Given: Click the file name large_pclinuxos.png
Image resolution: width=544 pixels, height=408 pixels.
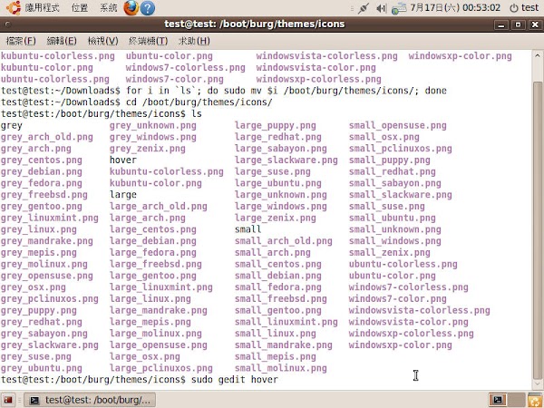Looking at the screenshot, I should click(x=161, y=368).
